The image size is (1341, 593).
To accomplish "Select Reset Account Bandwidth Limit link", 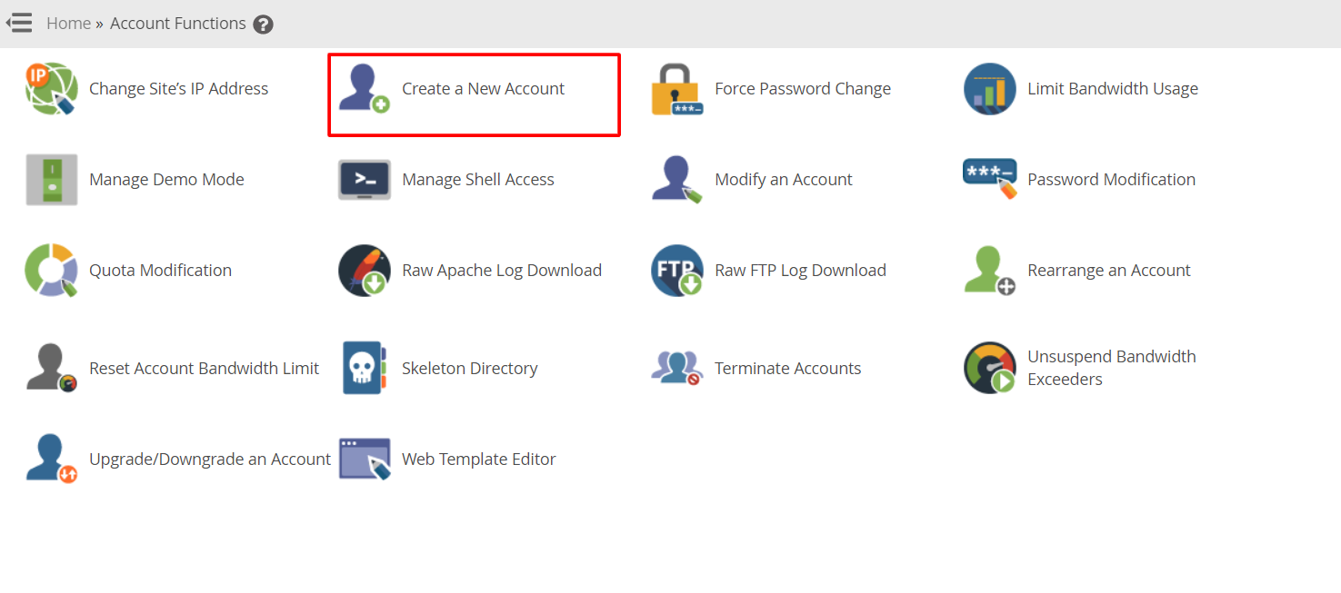I will pos(204,369).
